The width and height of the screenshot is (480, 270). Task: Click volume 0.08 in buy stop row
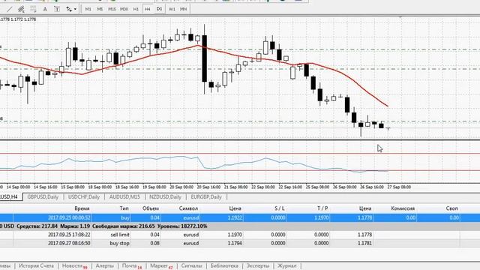tap(155, 243)
